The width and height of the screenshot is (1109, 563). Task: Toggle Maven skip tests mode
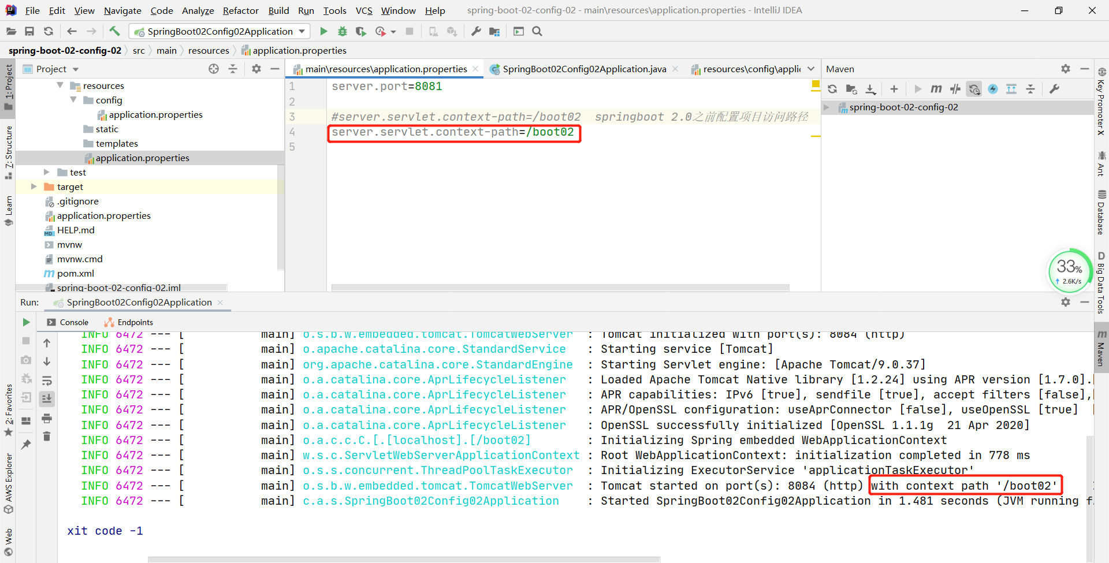point(993,89)
